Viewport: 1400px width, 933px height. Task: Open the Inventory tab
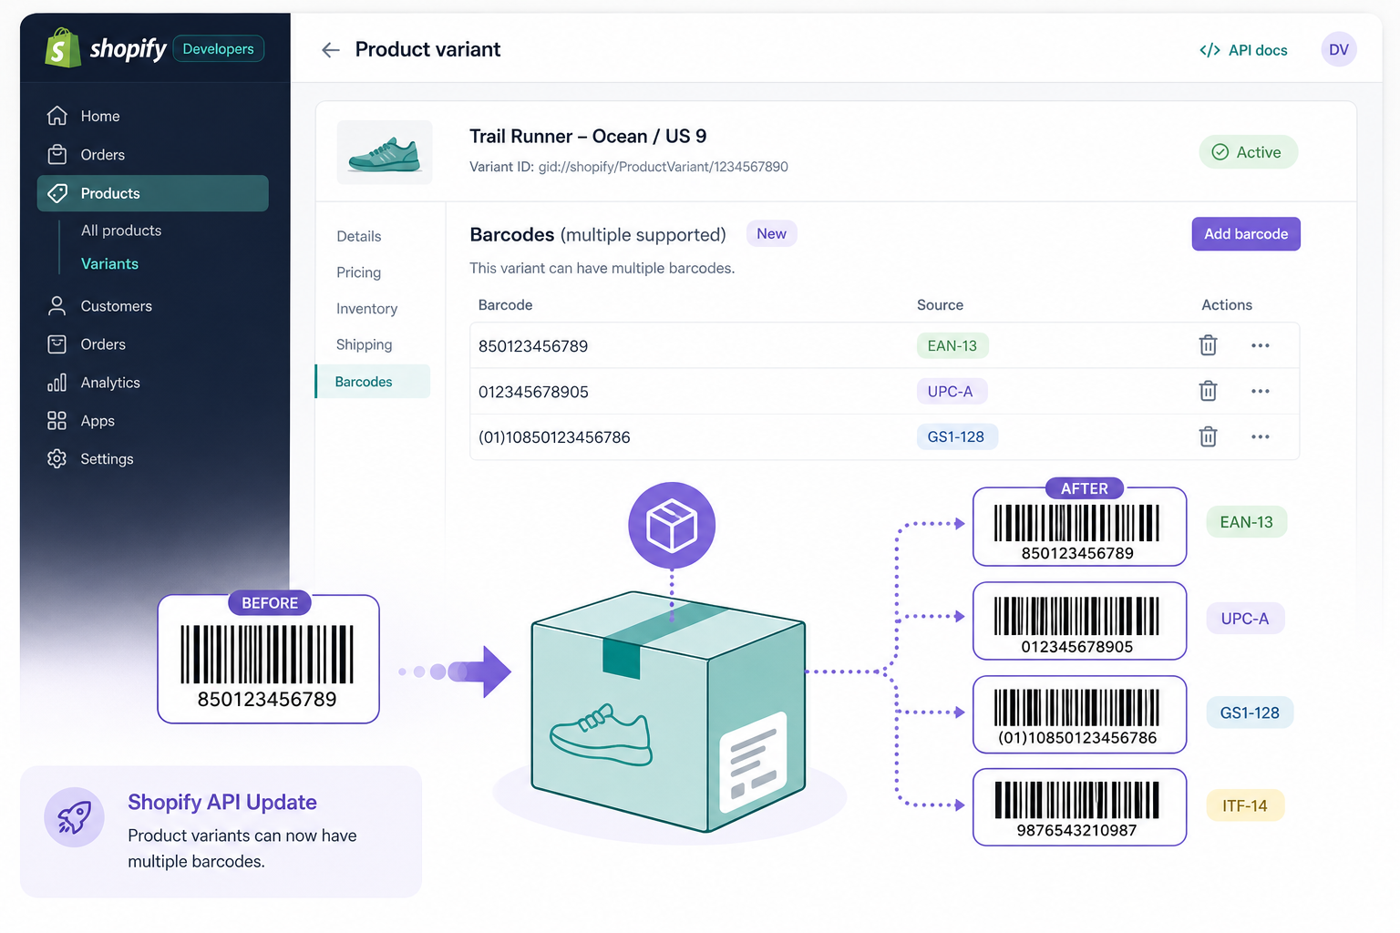point(366,309)
